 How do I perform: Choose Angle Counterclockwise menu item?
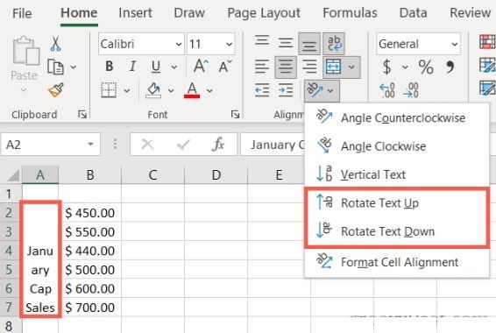(x=397, y=117)
